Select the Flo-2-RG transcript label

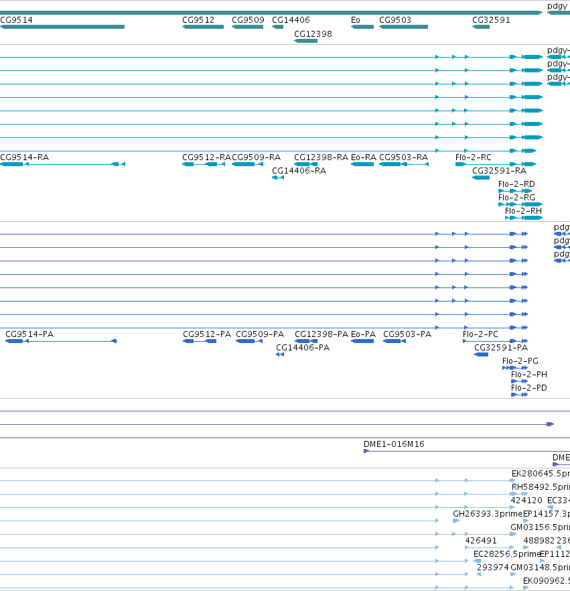click(x=516, y=198)
